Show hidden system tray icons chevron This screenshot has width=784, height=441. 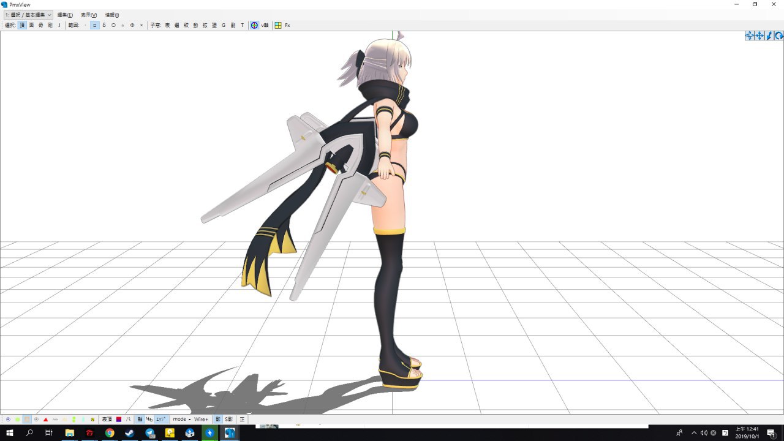point(694,433)
